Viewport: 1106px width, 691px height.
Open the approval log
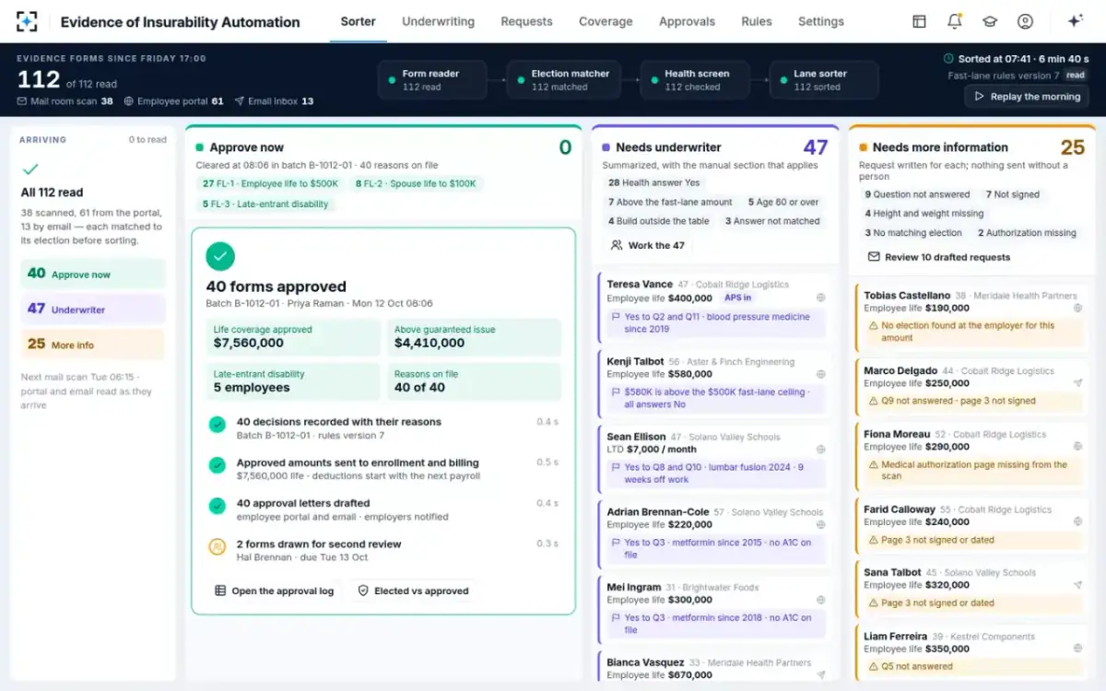274,591
